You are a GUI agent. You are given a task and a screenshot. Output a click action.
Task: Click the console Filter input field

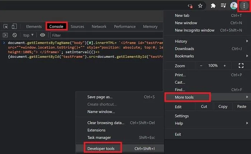coord(107,35)
